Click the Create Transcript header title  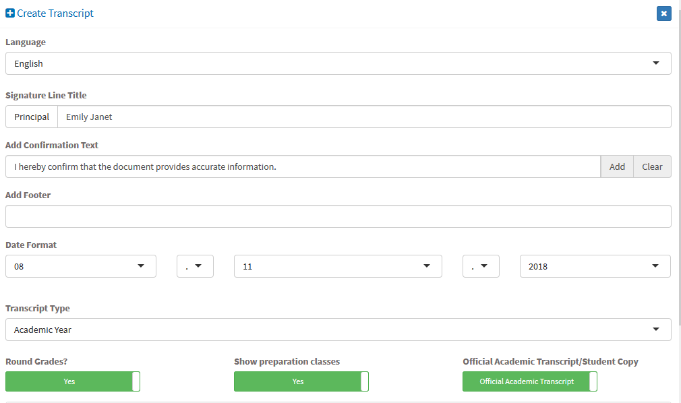click(x=55, y=13)
